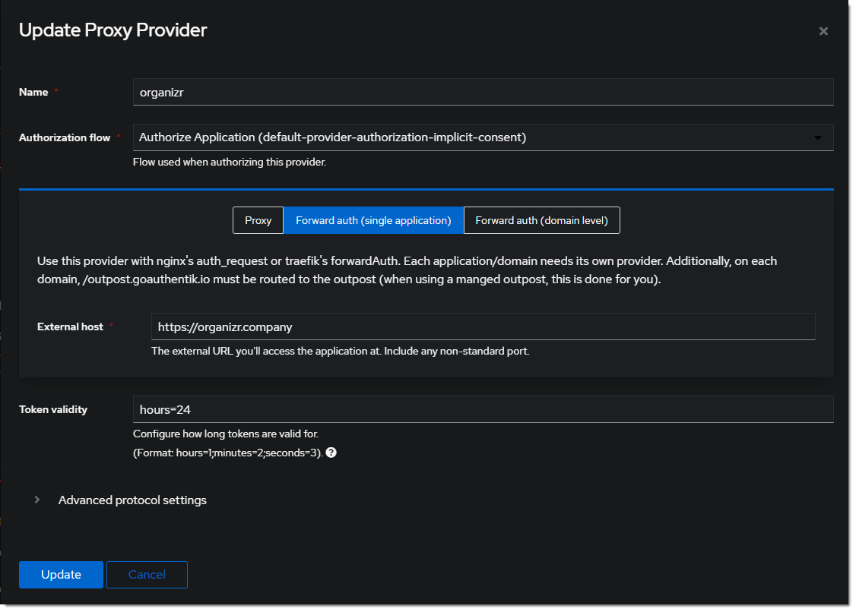Click the Authorization flow label
Viewport: 856px width, 612px height.
pyautogui.click(x=64, y=137)
